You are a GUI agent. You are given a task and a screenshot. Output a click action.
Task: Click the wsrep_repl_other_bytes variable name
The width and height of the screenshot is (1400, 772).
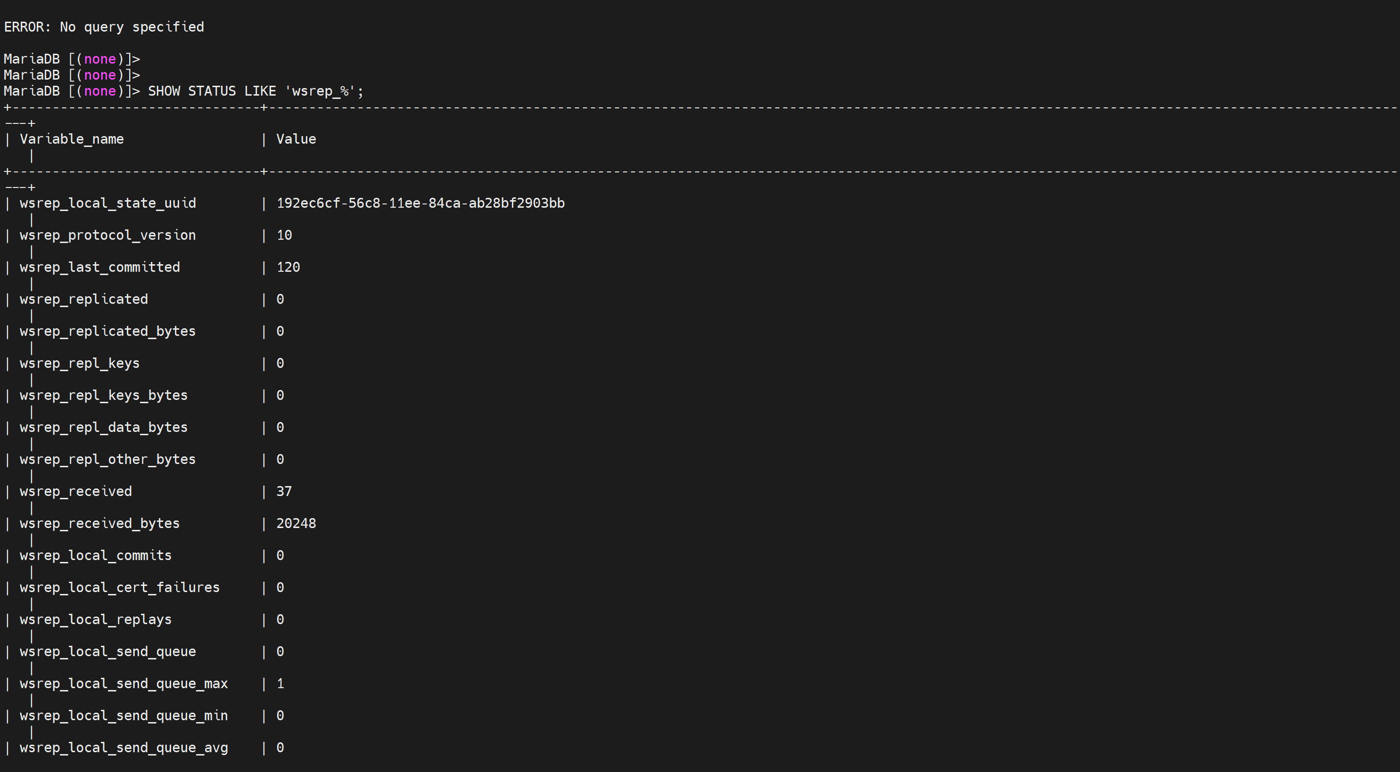[x=107, y=460]
